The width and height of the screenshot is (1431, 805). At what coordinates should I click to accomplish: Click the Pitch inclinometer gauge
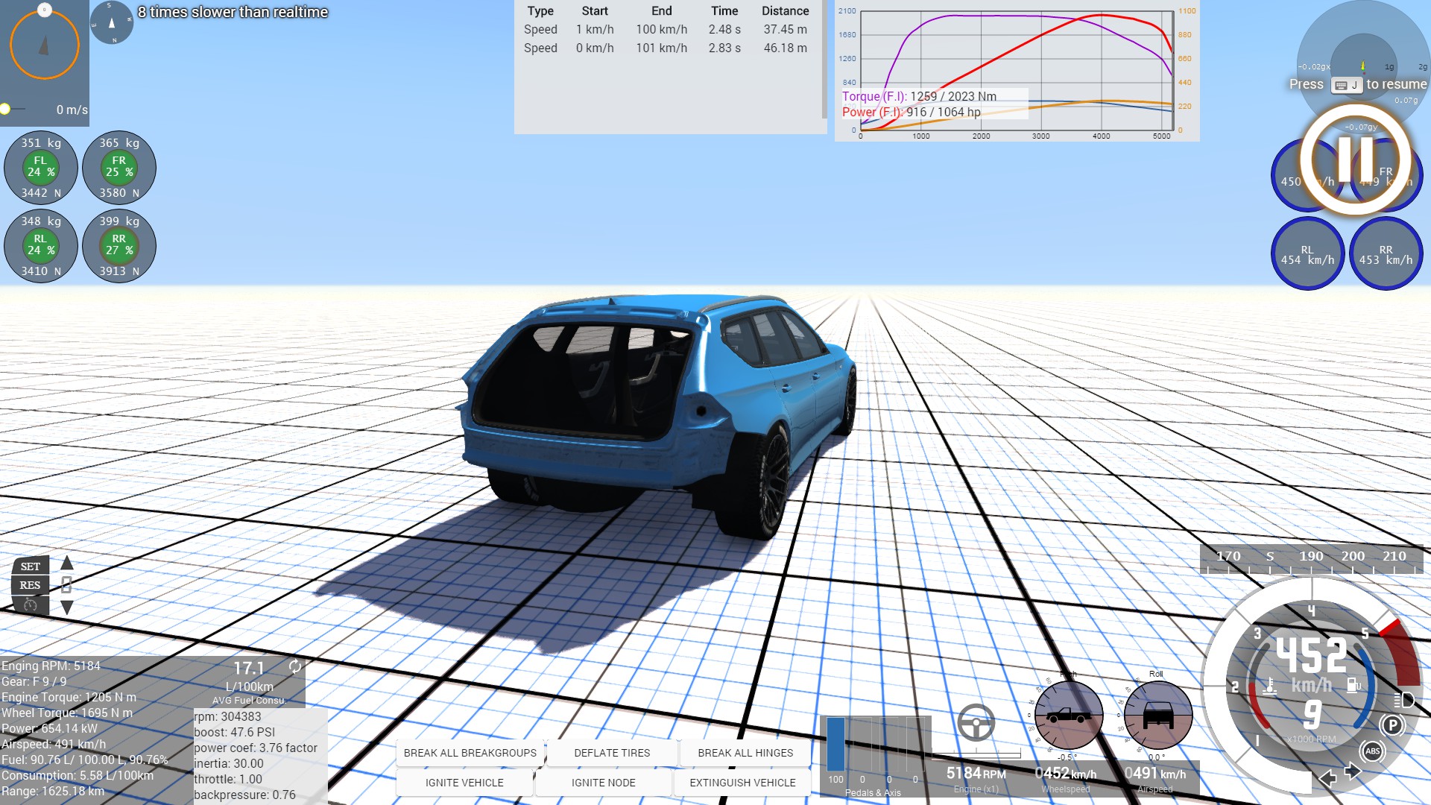1069,716
